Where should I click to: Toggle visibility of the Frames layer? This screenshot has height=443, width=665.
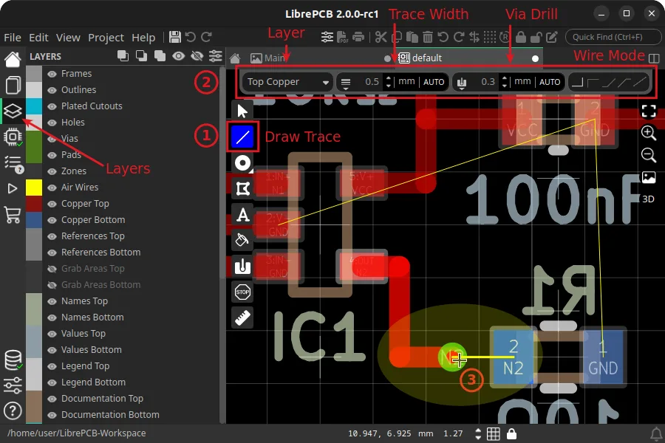click(52, 74)
